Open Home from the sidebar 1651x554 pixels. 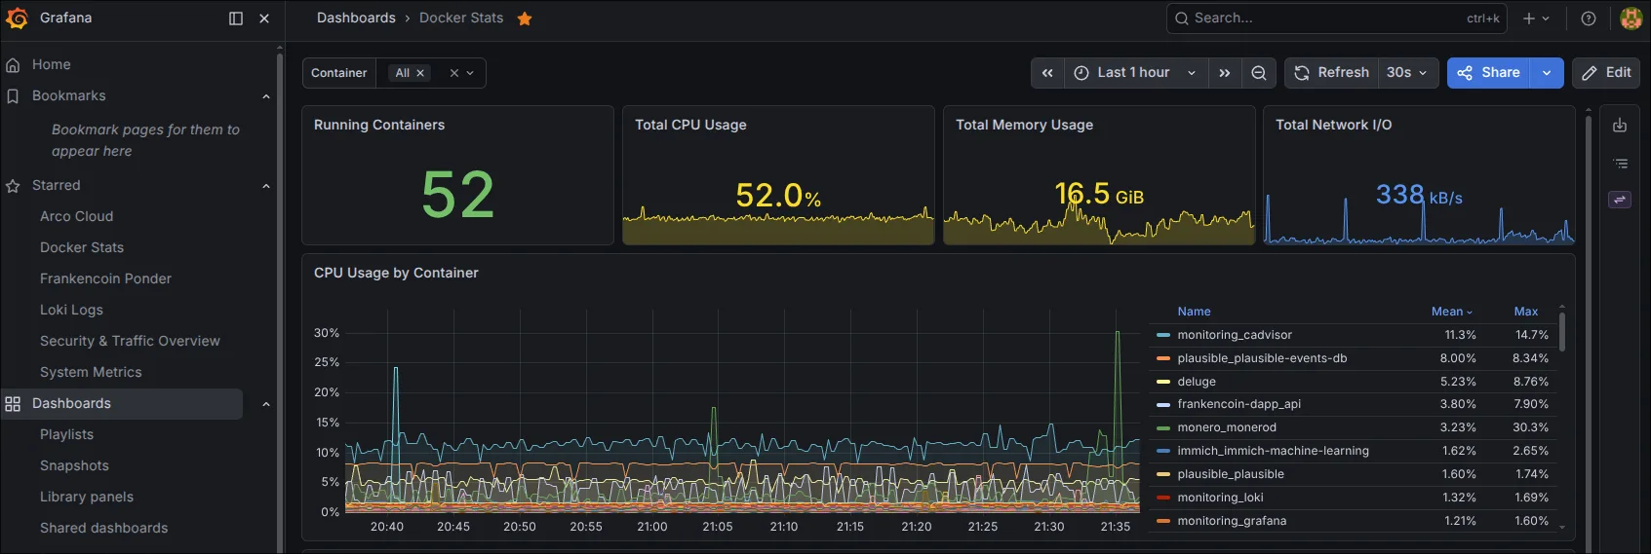click(x=52, y=64)
